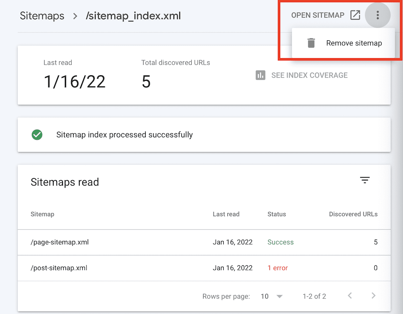
Task: Select Remove sitemap menu option
Action: coord(353,43)
